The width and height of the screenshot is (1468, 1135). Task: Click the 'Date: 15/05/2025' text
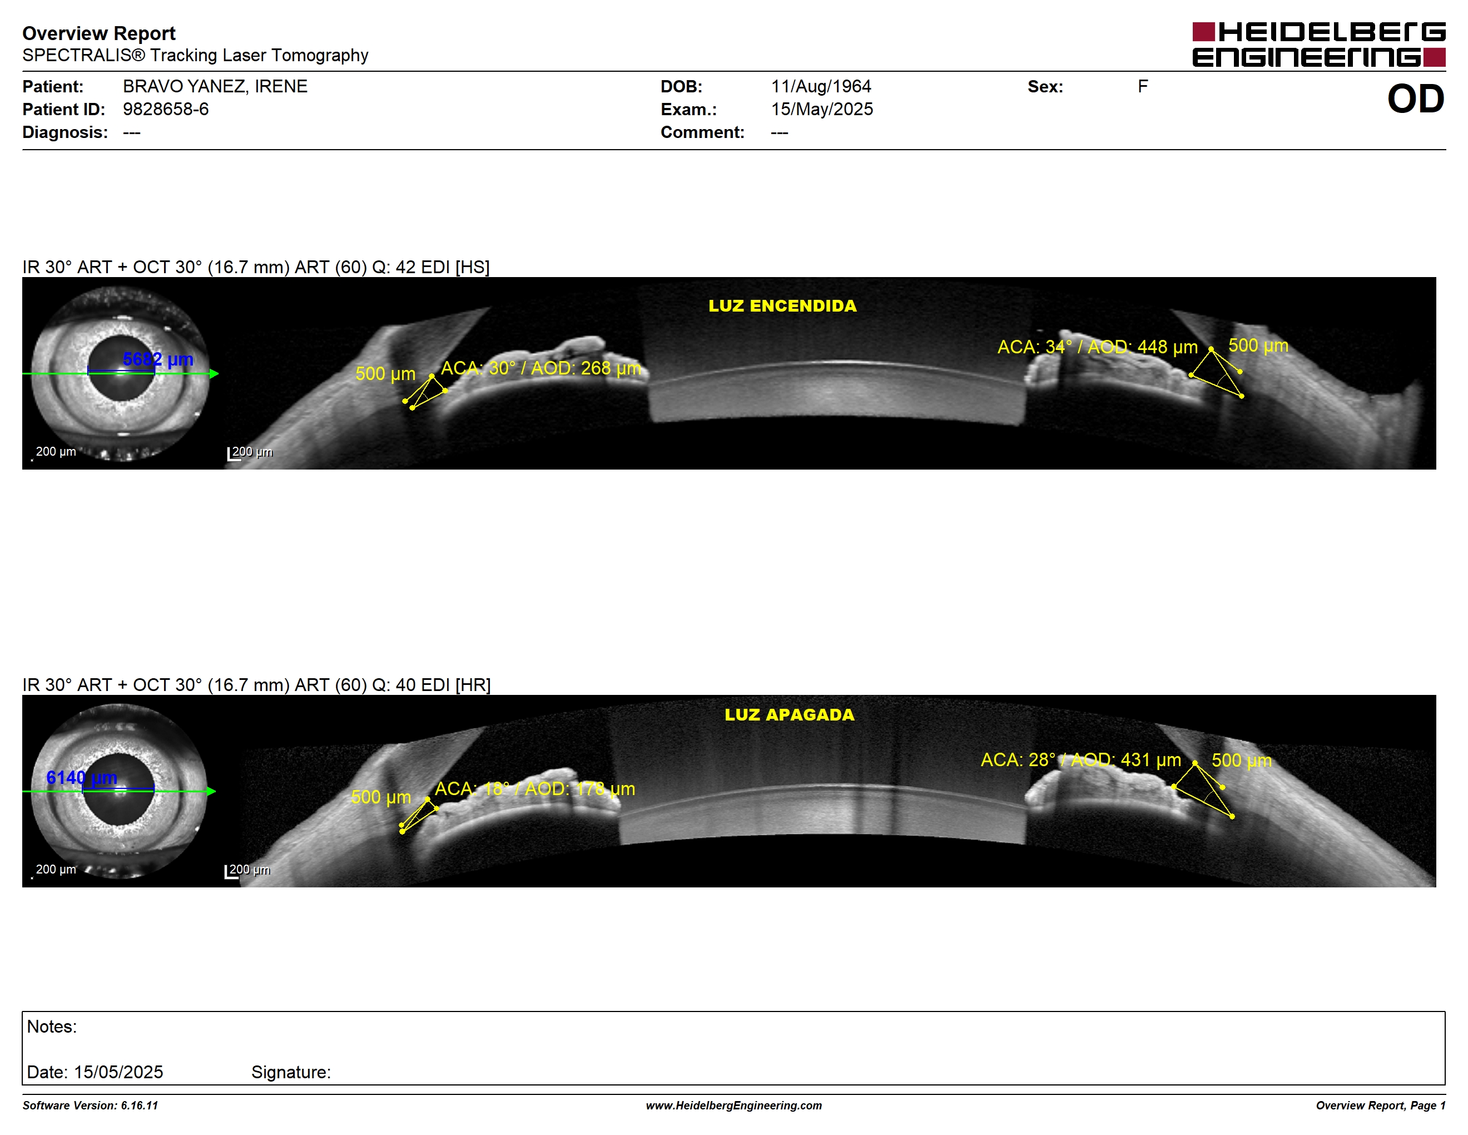point(95,1072)
